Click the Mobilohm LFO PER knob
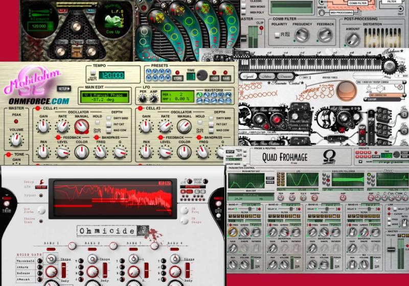 pos(143,99)
